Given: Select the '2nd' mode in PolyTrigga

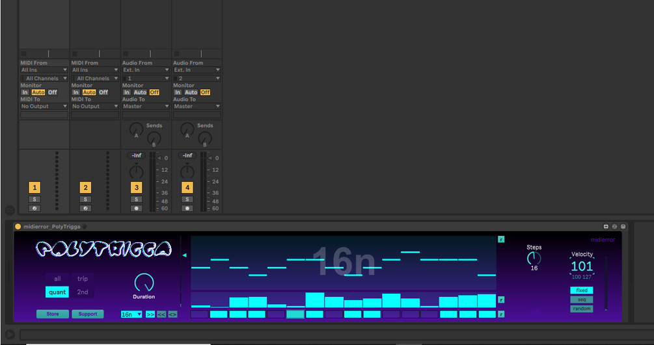Looking at the screenshot, I should 83,292.
